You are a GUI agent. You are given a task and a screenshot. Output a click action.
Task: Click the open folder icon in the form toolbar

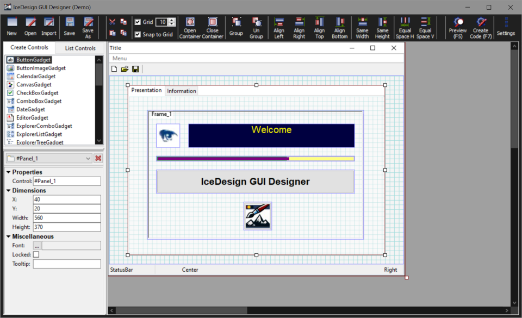pos(125,69)
